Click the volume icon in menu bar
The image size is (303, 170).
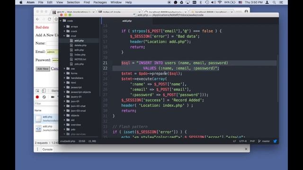coord(214,2)
